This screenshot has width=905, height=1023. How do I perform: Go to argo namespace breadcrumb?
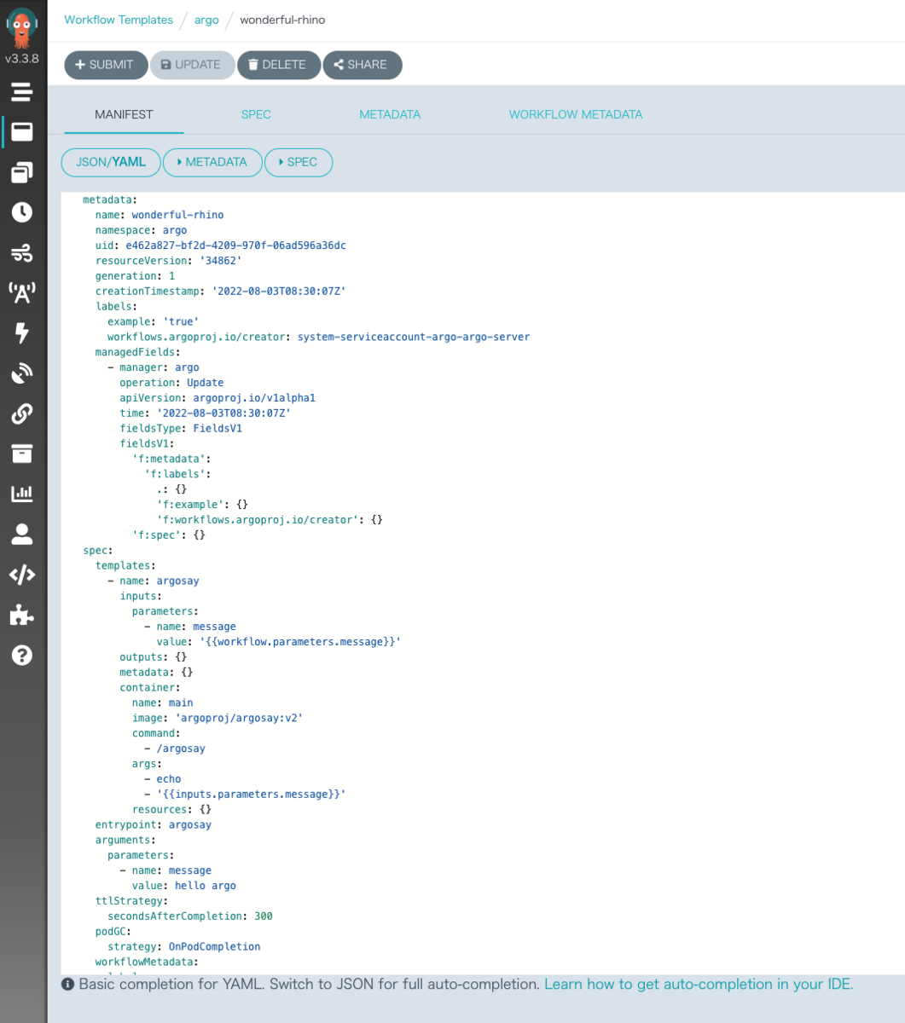[x=206, y=20]
